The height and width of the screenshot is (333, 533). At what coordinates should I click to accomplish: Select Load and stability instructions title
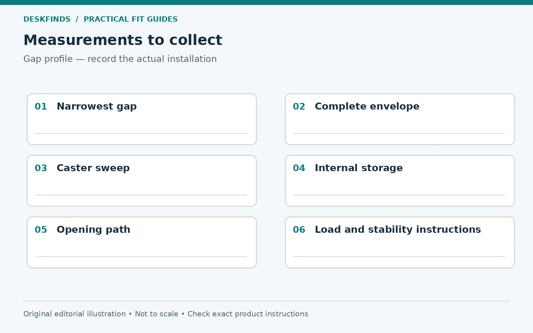[398, 230]
